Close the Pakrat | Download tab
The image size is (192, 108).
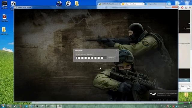[x=142, y=4]
